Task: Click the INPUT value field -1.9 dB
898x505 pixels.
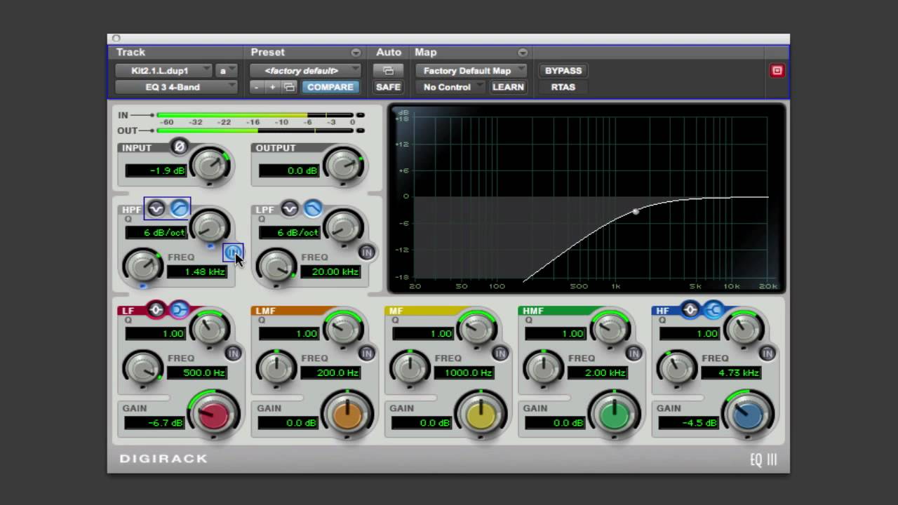Action: [x=156, y=170]
